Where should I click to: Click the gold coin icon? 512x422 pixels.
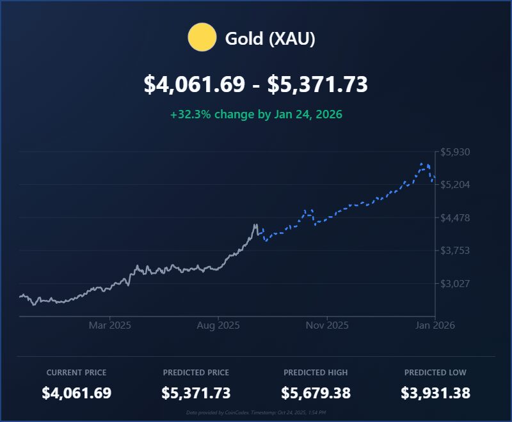tap(202, 38)
